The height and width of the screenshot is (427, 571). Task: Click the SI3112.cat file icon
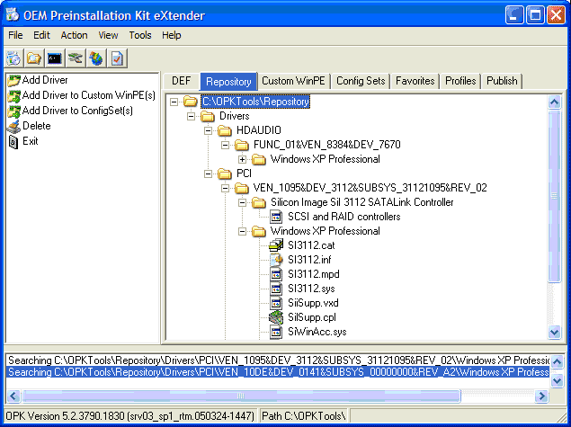(276, 245)
